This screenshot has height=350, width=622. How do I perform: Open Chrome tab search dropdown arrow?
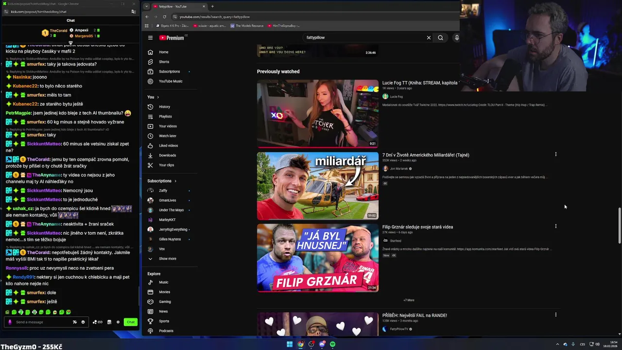point(146,6)
